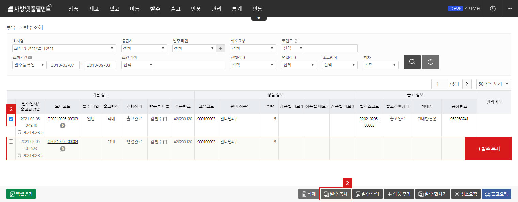Click the power/logout icon at top right
The image size is (518, 202).
click(492, 9)
